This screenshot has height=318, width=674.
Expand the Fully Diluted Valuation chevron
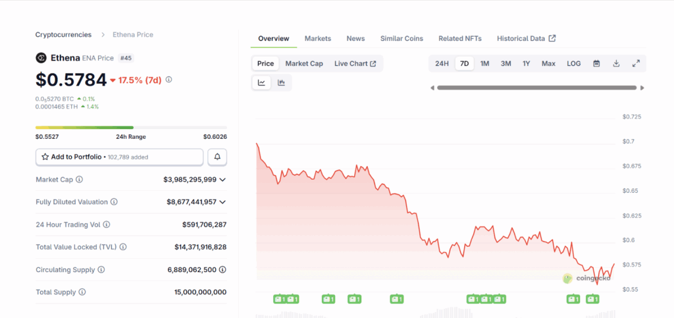point(222,202)
